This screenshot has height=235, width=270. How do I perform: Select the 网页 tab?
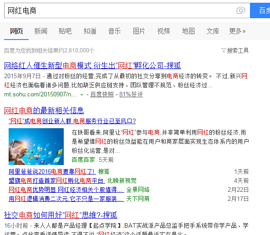(16, 31)
